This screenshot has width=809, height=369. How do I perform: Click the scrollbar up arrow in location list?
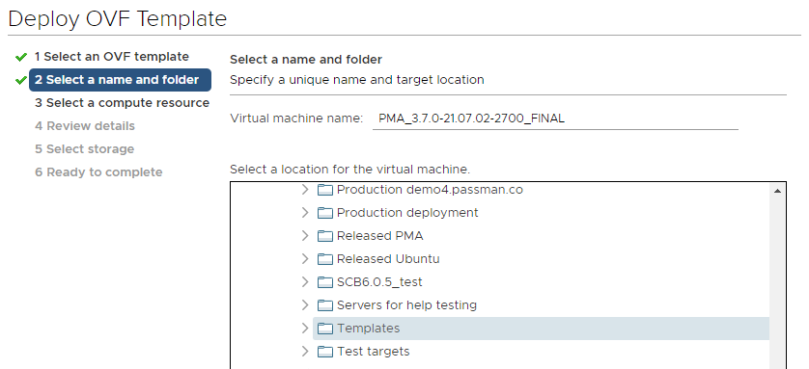(x=777, y=191)
